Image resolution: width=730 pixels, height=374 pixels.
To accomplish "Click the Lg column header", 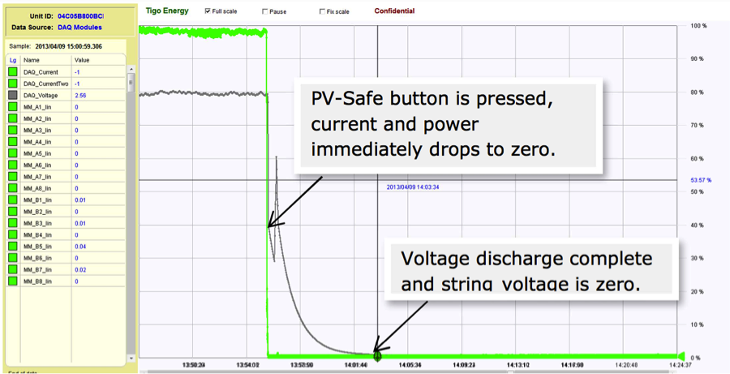I will (x=12, y=60).
